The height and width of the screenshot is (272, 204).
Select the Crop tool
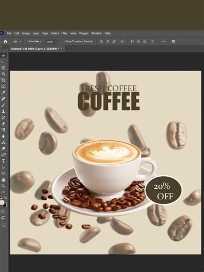tap(3, 80)
